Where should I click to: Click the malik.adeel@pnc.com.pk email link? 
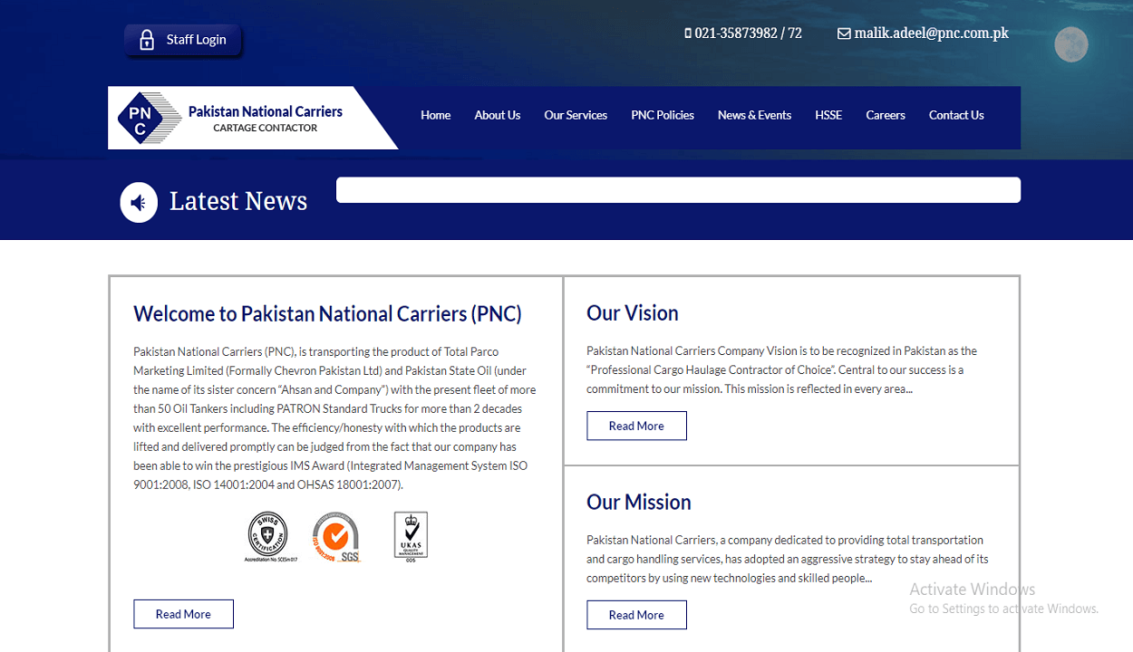pos(931,34)
